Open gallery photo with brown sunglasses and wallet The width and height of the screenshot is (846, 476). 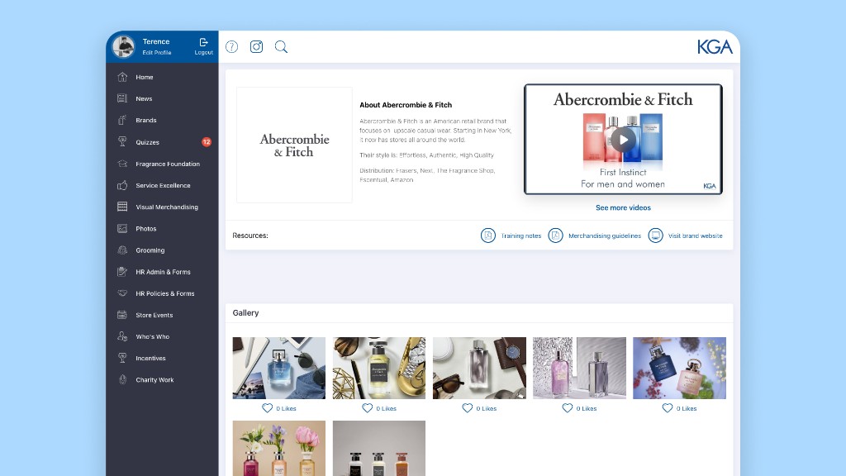click(x=479, y=368)
